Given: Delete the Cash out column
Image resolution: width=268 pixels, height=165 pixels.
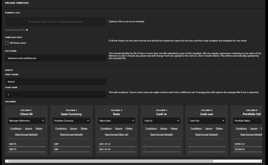Looking at the screenshot, I should tap(219, 128).
